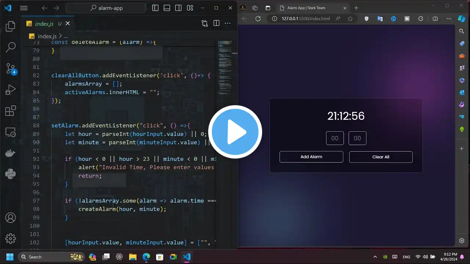The width and height of the screenshot is (470, 264).
Task: Open Edge Workspaces
Action: click(255, 8)
